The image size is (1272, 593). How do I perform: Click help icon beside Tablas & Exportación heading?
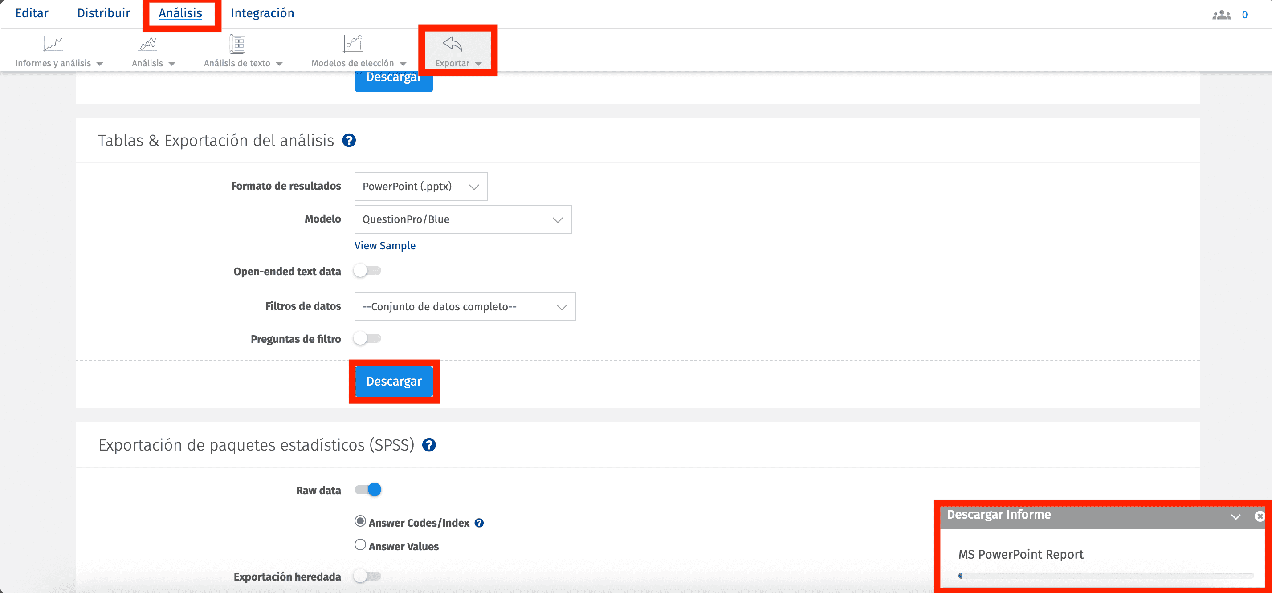tap(349, 141)
